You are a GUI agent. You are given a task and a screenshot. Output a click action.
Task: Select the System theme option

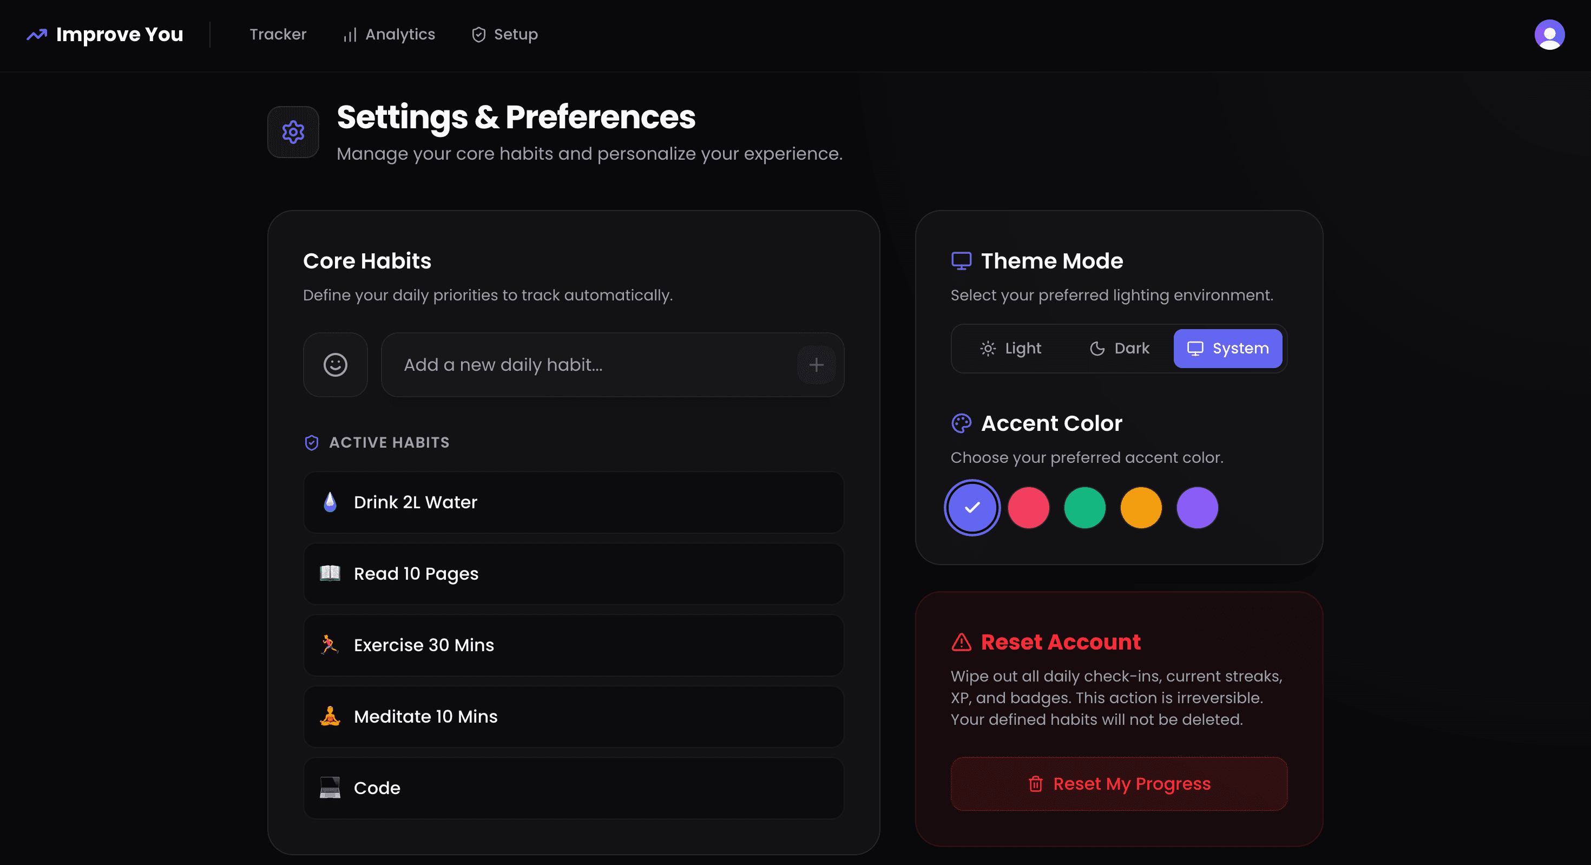1227,349
